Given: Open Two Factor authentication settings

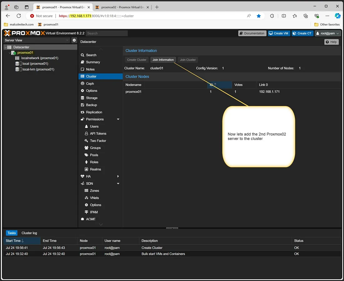Looking at the screenshot, I should pos(98,141).
